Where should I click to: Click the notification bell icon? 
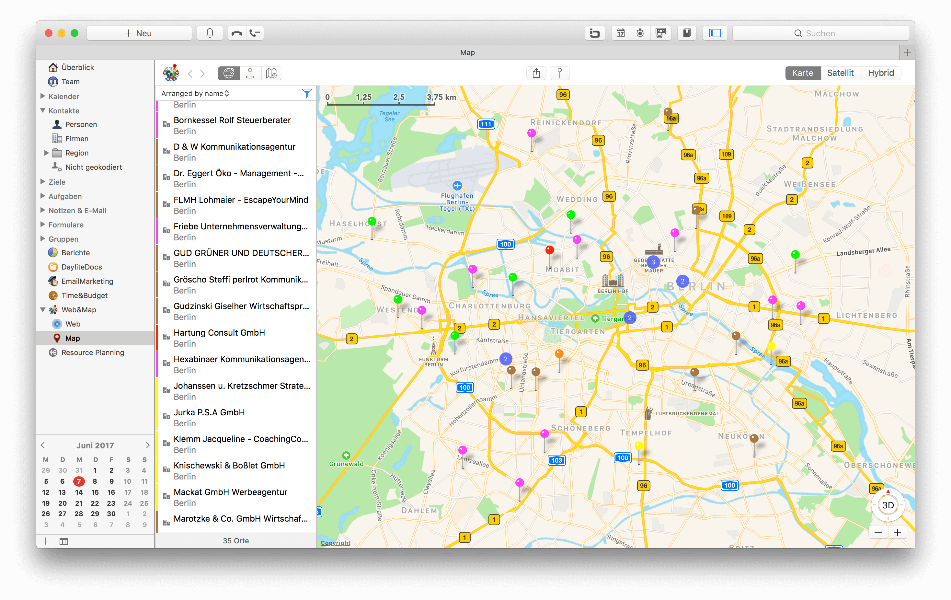[210, 33]
